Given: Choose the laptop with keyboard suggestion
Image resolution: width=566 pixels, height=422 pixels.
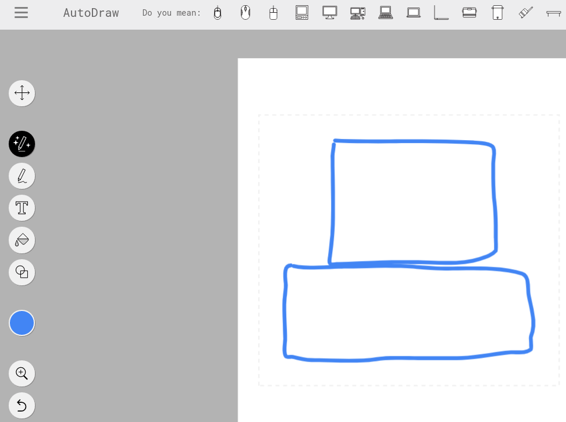Looking at the screenshot, I should [x=386, y=13].
